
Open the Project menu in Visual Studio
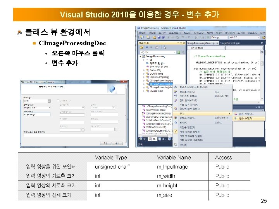[x=175, y=33]
